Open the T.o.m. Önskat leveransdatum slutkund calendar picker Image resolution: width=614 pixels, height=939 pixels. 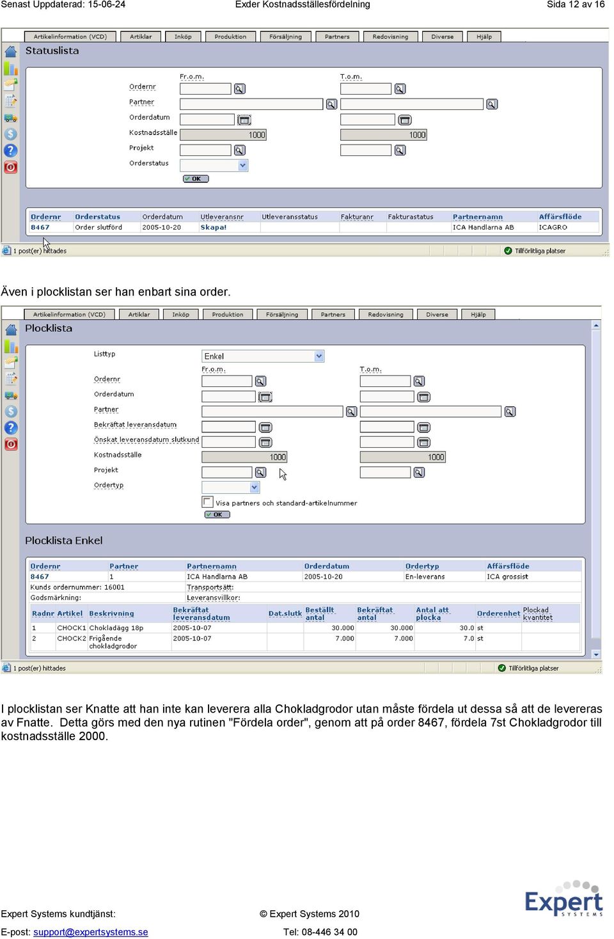tap(423, 443)
